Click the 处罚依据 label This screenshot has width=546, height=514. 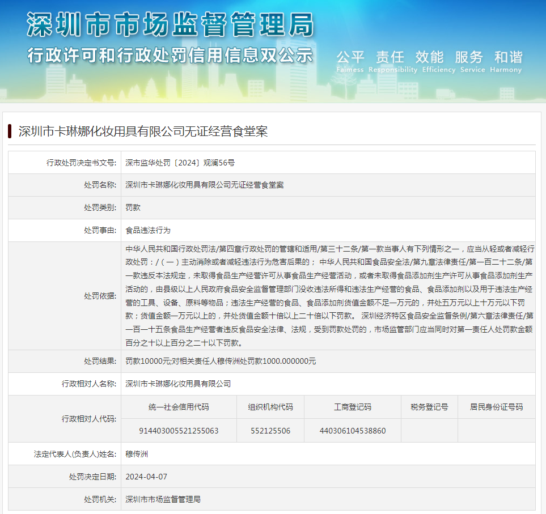pos(100,296)
